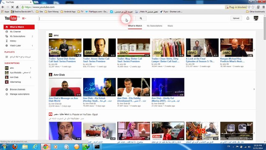Open Trailer: Speed Dial video thumbnail
This screenshot has width=266, height=150.
(x=65, y=47)
